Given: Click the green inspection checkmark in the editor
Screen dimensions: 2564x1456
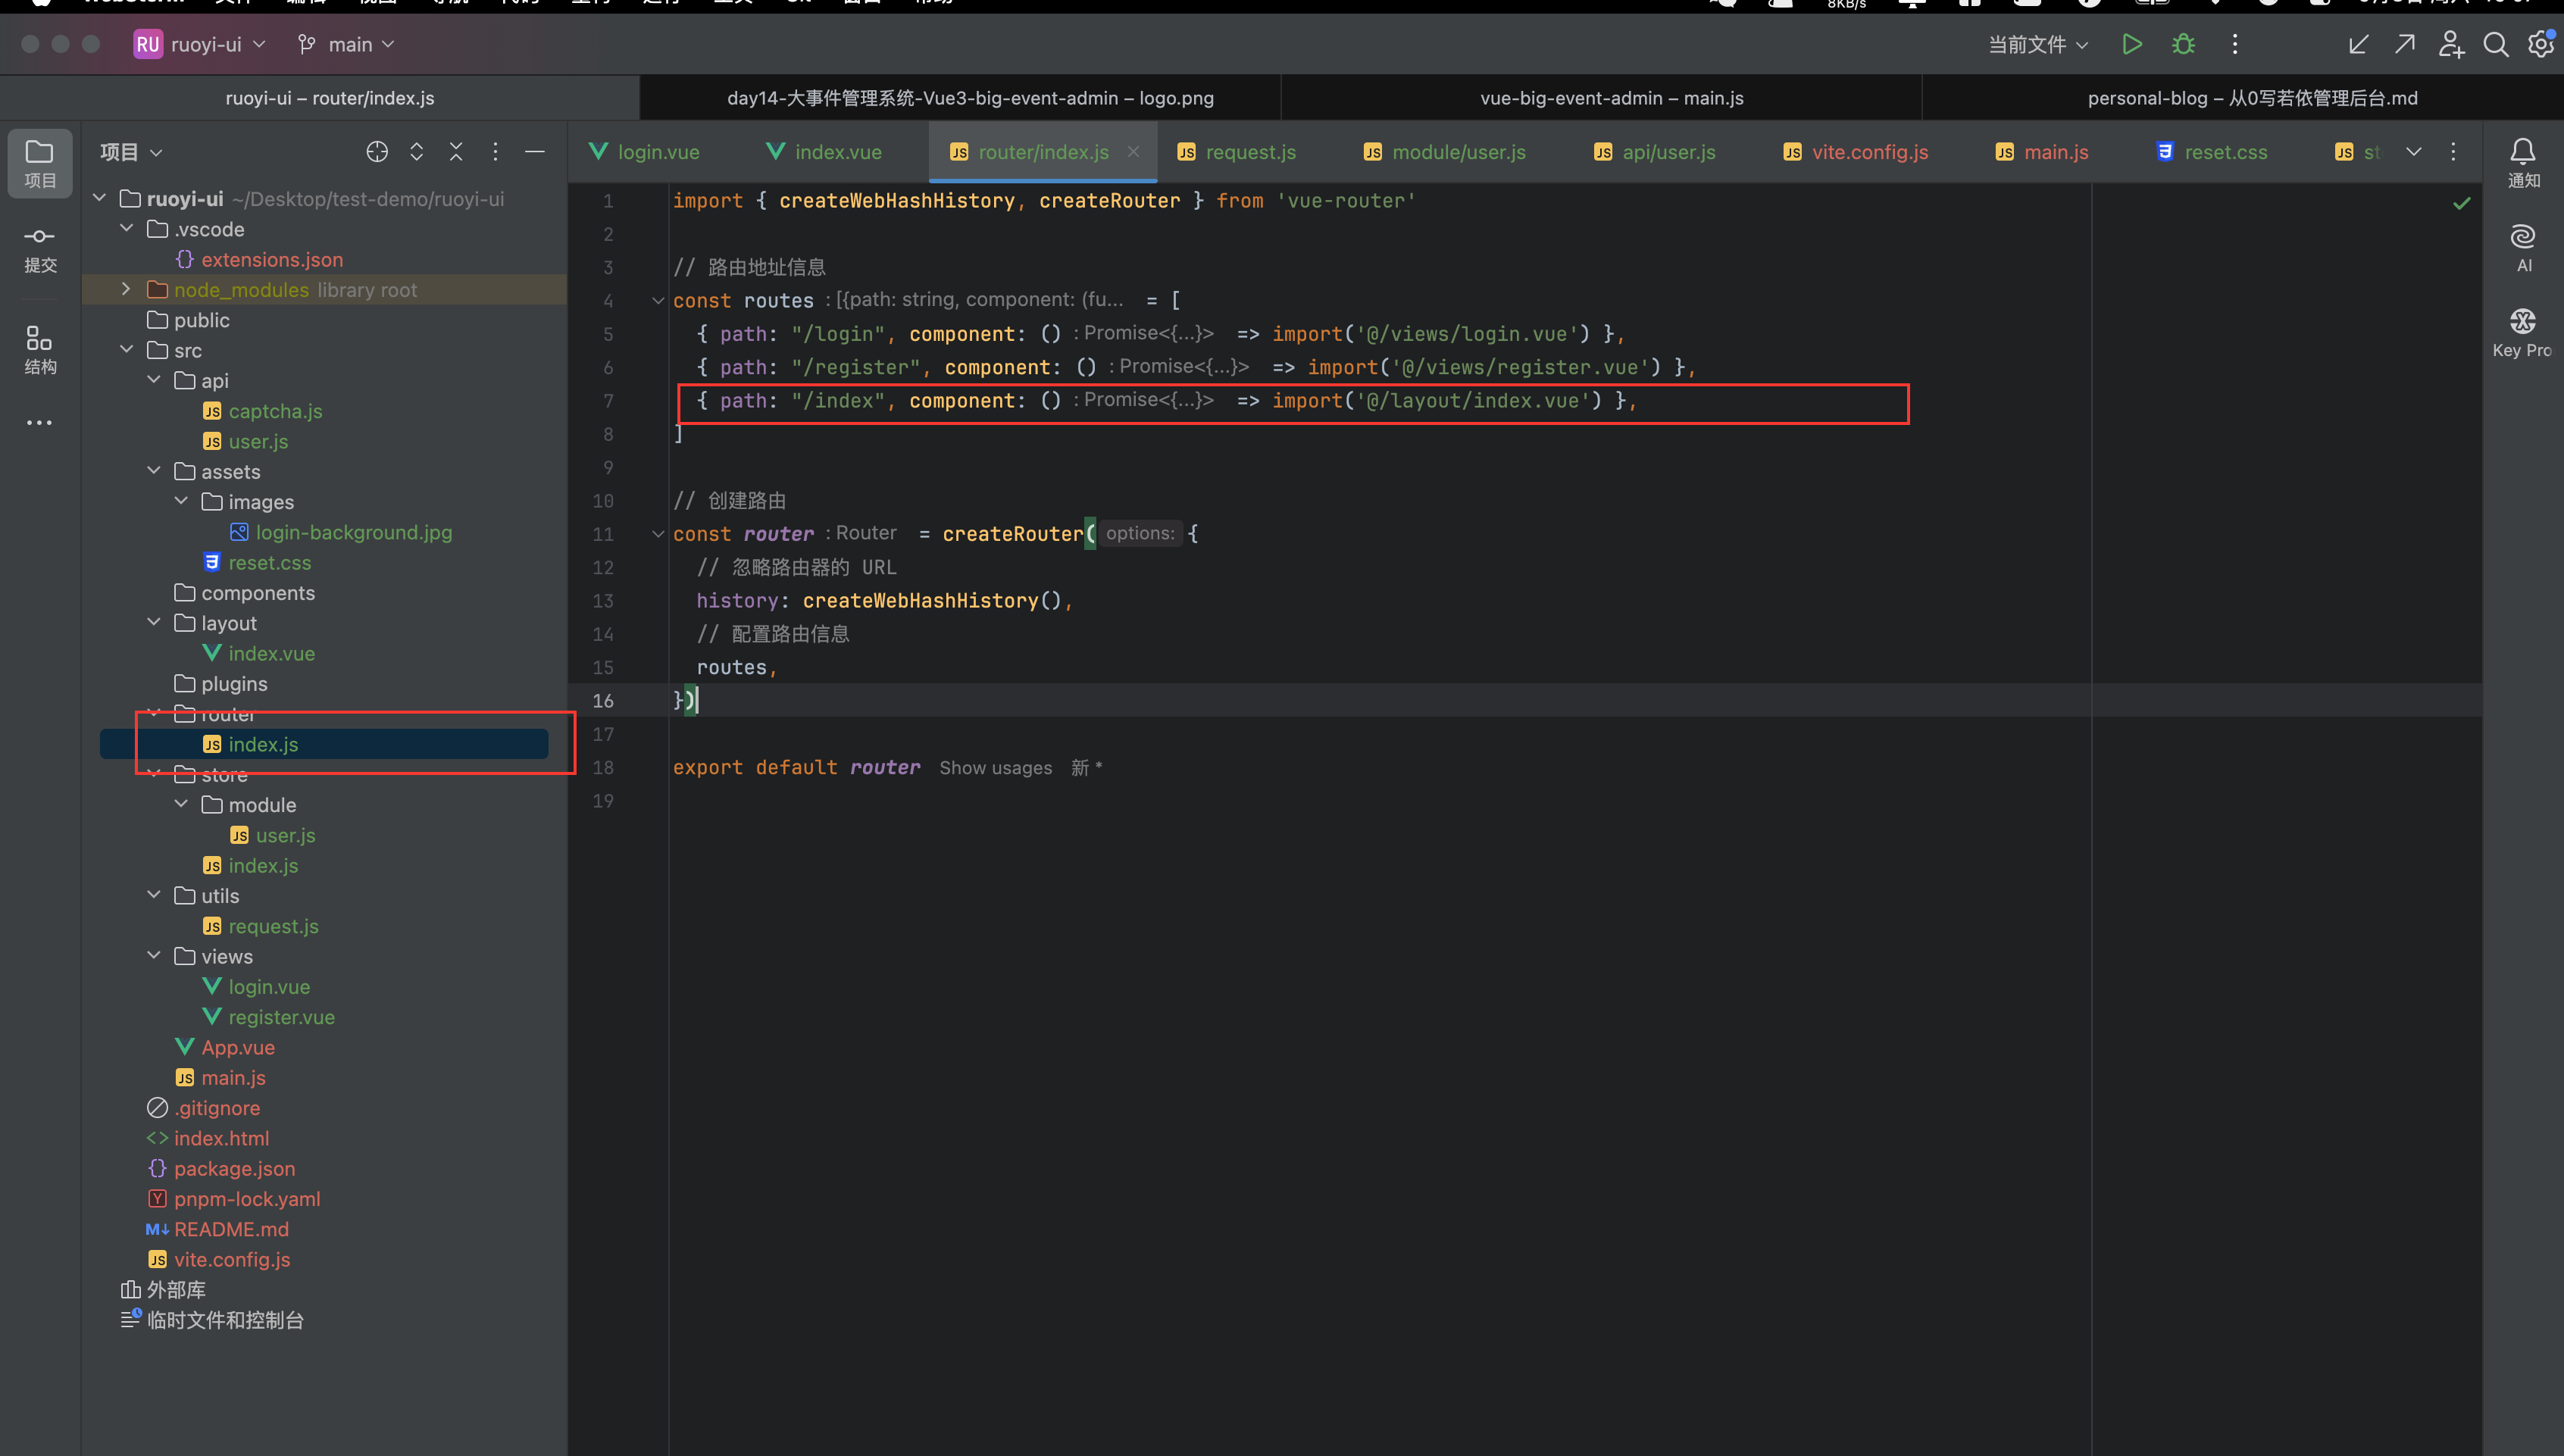Looking at the screenshot, I should click(x=2462, y=203).
